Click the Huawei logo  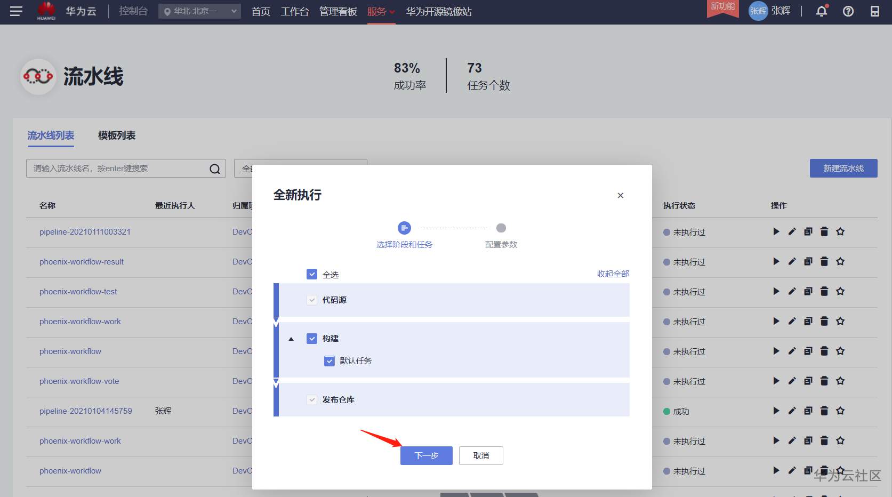tap(46, 11)
